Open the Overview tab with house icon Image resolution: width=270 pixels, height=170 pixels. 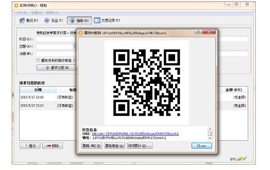pyautogui.click(x=29, y=21)
